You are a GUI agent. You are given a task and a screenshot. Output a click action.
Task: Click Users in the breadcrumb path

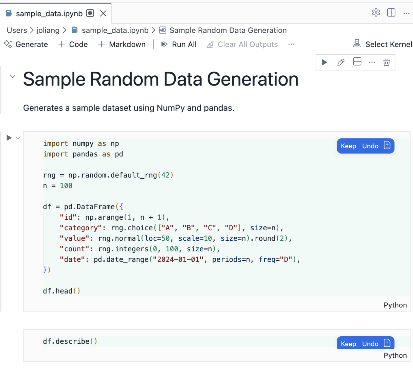click(x=17, y=30)
